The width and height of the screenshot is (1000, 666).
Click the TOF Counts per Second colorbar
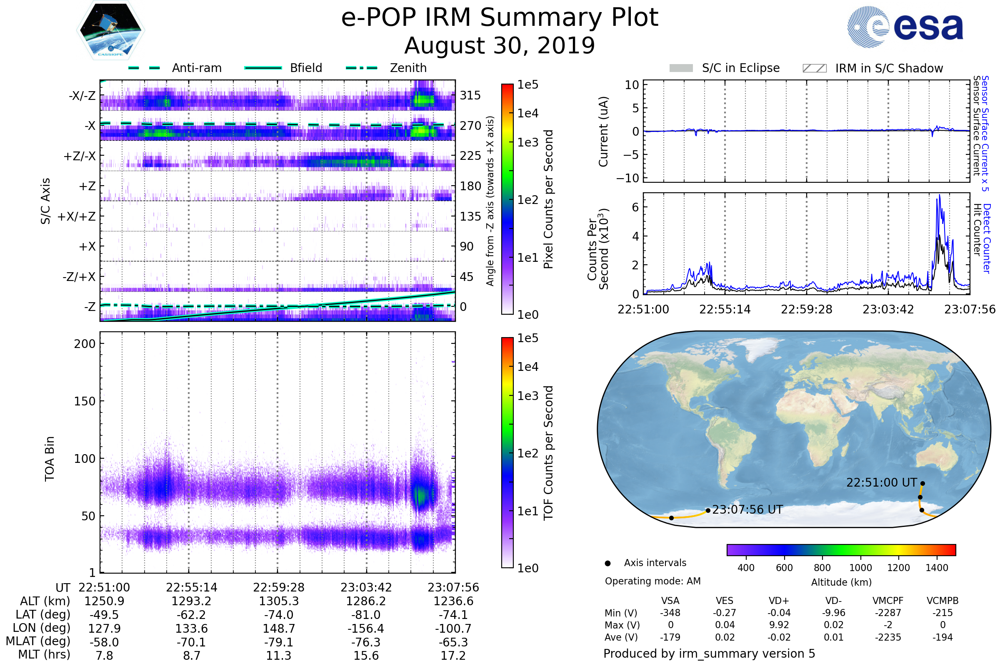[x=507, y=452]
